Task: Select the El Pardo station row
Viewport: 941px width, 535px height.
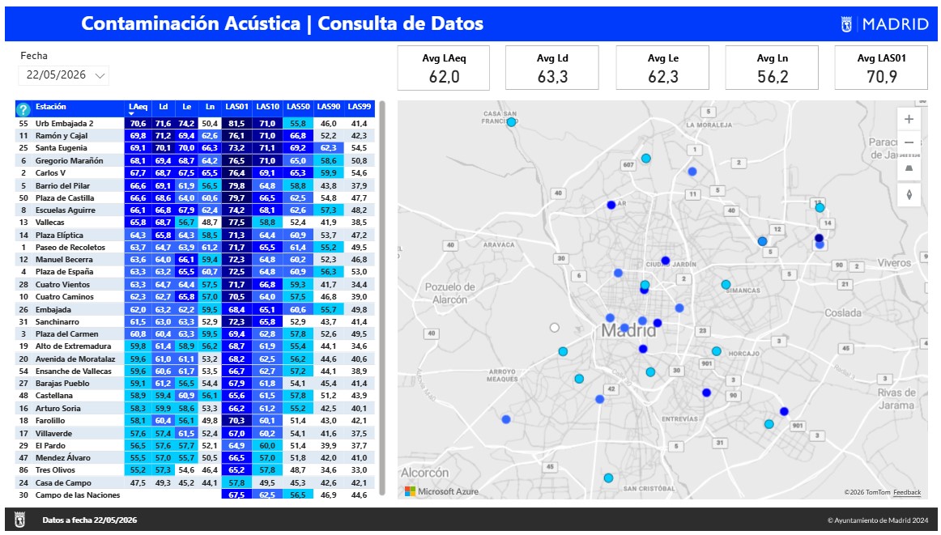Action: 195,446
